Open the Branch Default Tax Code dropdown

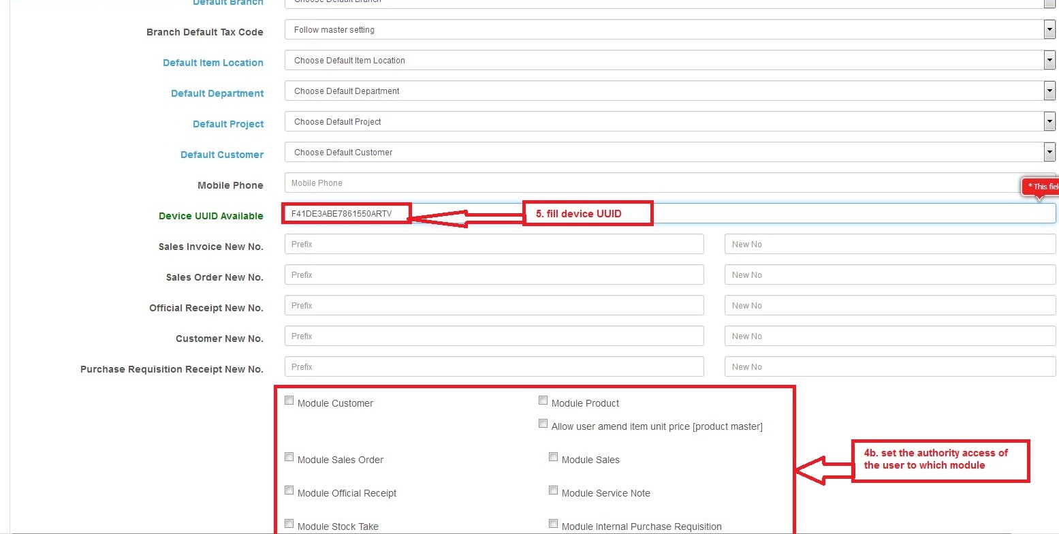point(669,30)
